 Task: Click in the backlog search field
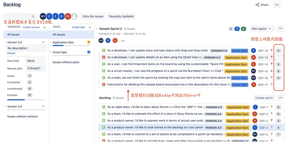pos(20,16)
